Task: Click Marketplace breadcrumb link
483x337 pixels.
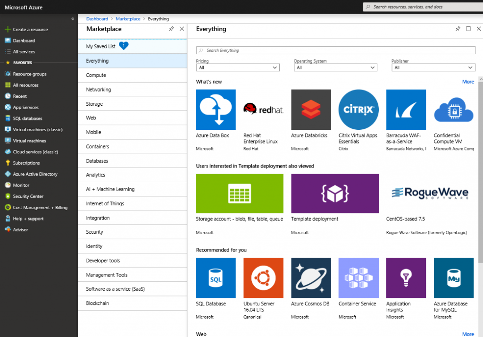Action: point(128,19)
